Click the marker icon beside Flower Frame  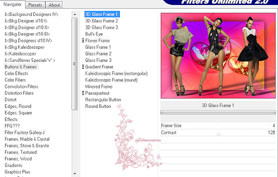pyautogui.click(x=83, y=40)
